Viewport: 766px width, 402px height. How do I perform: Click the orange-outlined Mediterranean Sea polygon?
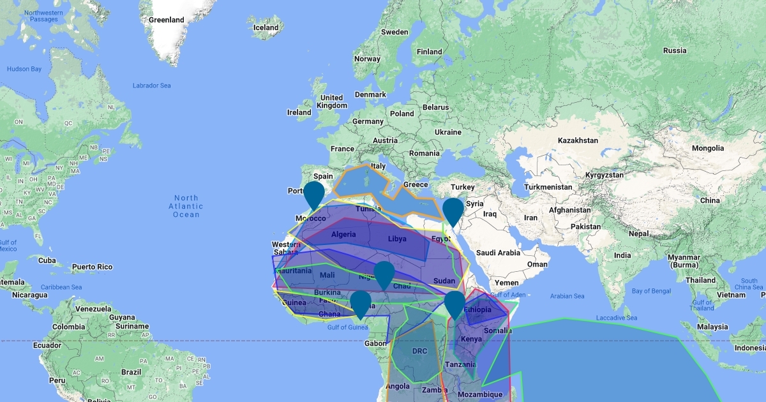[x=357, y=182]
